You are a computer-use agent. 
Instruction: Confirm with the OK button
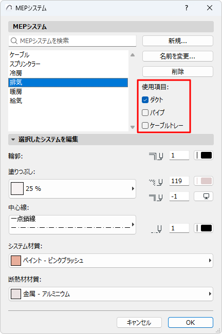click(x=191, y=323)
